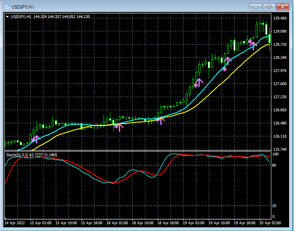Click the pink star marker near 127.970 level
The width and height of the screenshot is (294, 231).
tap(225, 69)
